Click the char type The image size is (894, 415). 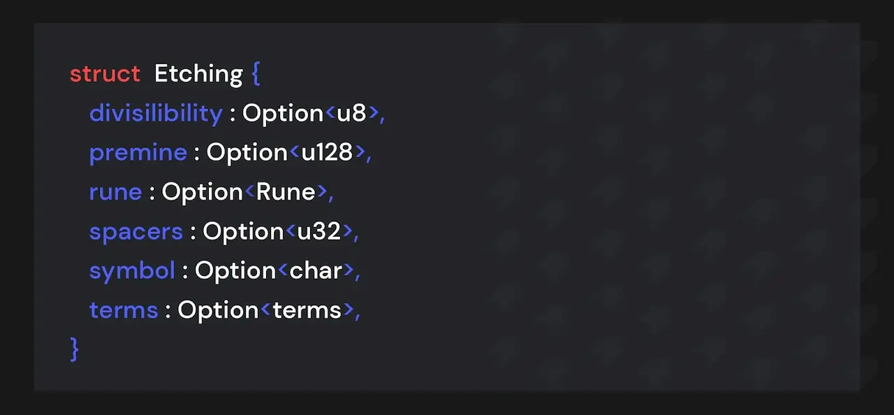click(x=316, y=270)
